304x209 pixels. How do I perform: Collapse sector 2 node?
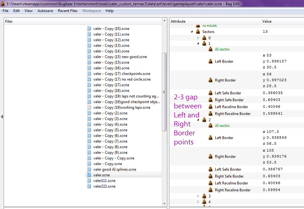[x=198, y=120]
